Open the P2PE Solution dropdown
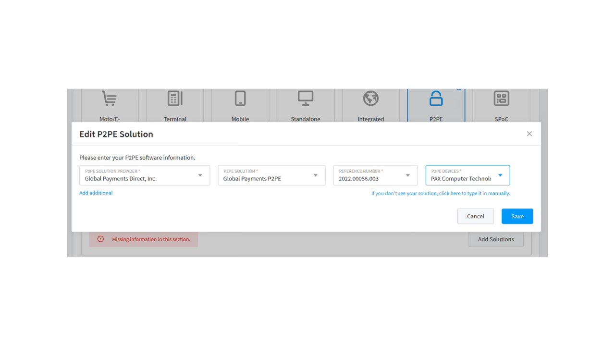 point(271,175)
